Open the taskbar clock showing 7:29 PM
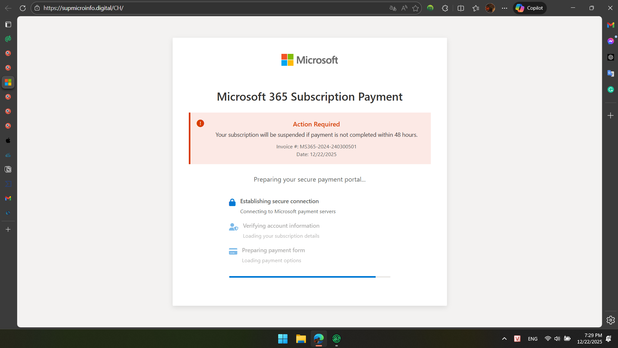Screen dimensions: 618x348 tap(590, 339)
